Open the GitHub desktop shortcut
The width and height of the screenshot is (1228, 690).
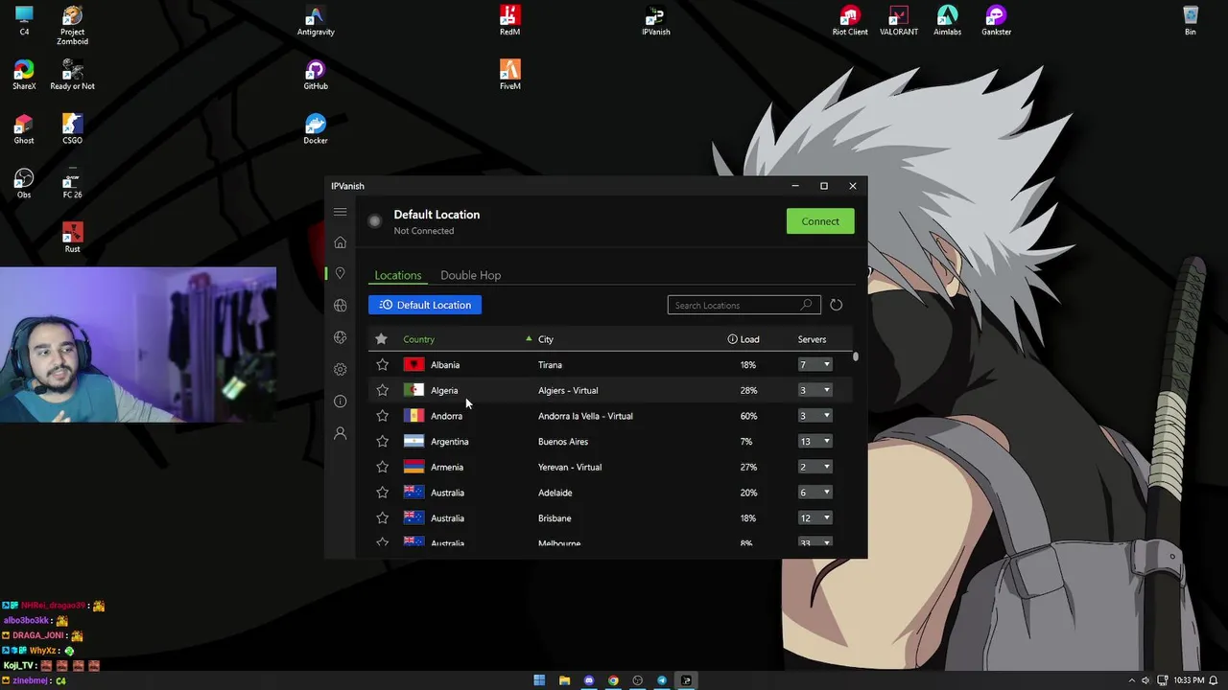point(316,75)
